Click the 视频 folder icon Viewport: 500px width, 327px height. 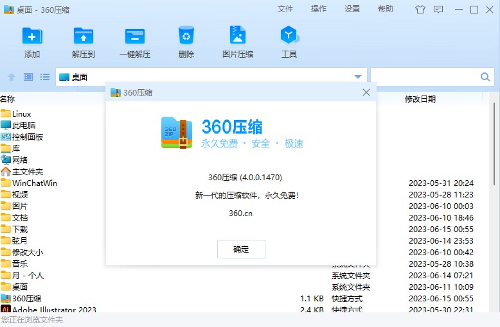(6, 194)
